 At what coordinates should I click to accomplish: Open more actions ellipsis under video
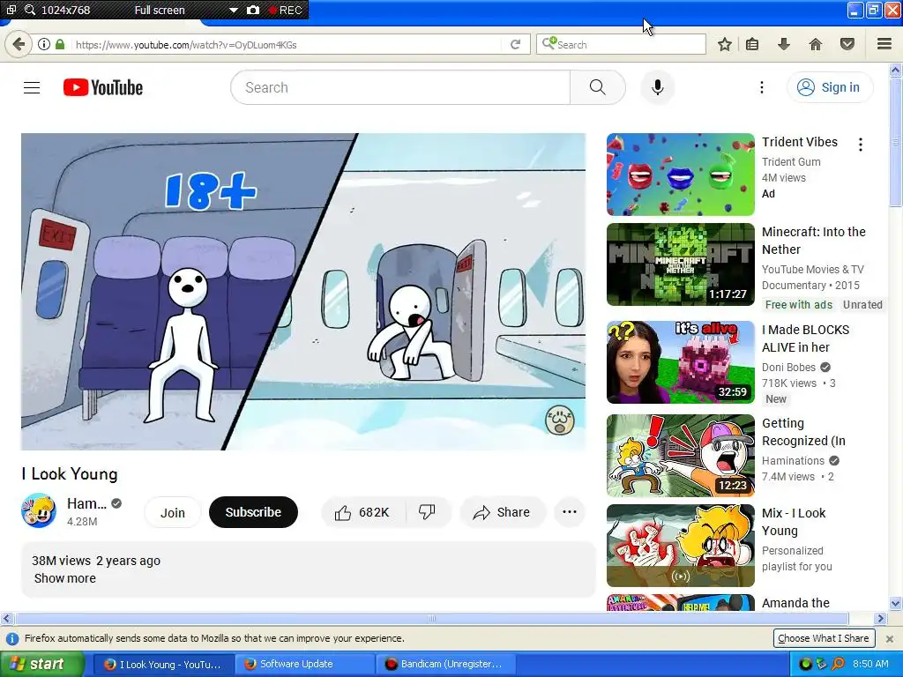pos(570,512)
